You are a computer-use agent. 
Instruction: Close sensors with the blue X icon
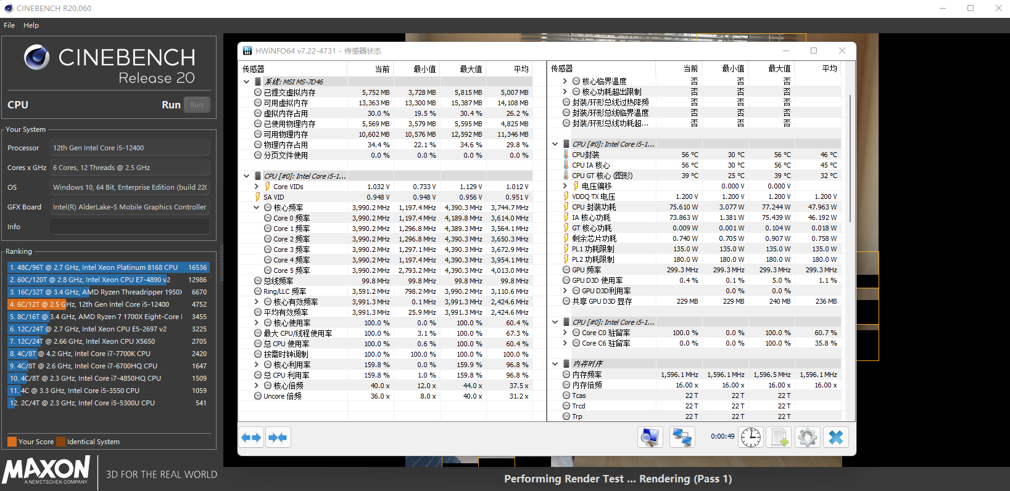point(836,437)
